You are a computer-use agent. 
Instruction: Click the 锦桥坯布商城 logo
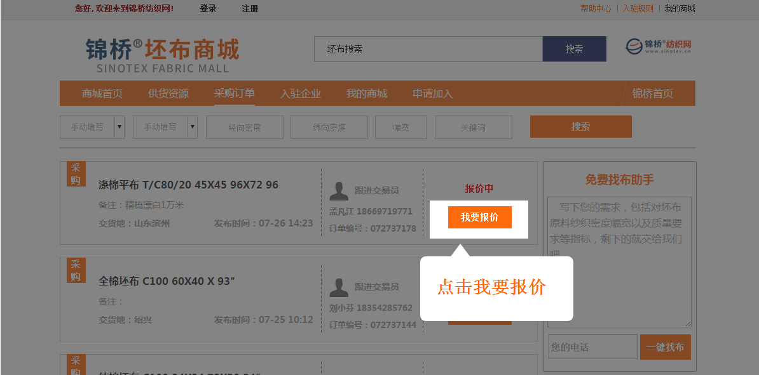(x=163, y=55)
